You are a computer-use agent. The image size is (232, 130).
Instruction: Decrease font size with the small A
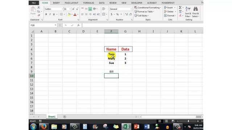click(x=77, y=9)
